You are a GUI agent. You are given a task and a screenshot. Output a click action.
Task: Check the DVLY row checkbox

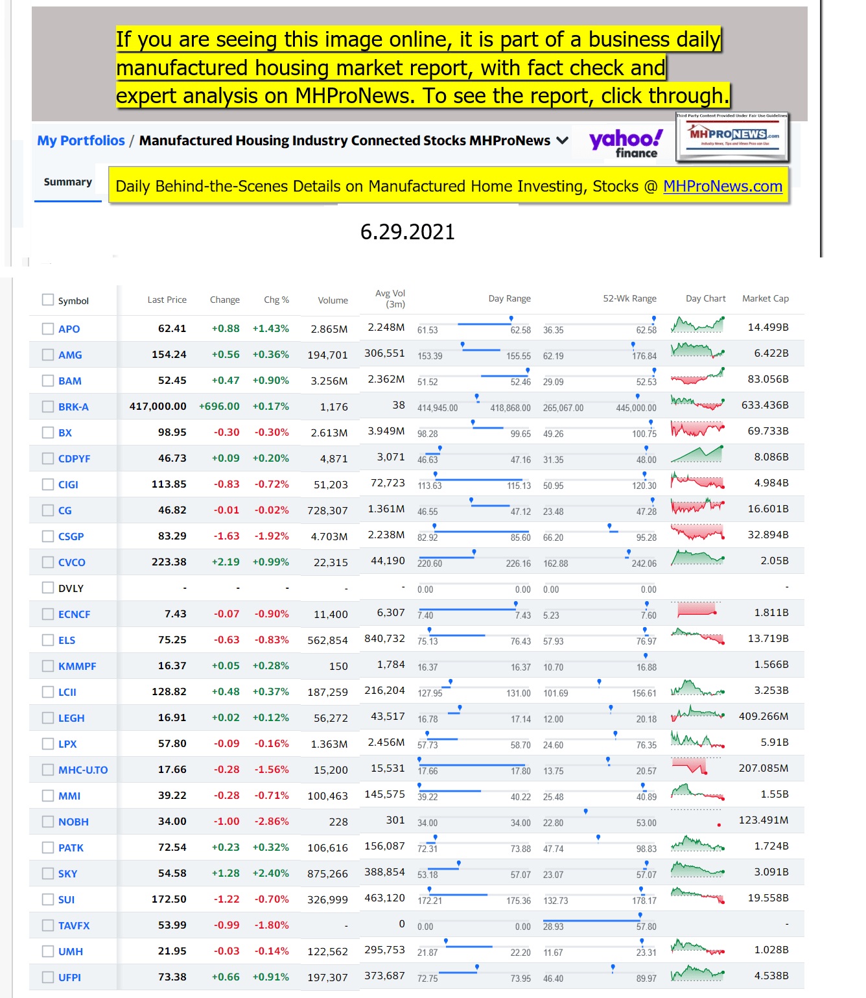click(x=48, y=588)
